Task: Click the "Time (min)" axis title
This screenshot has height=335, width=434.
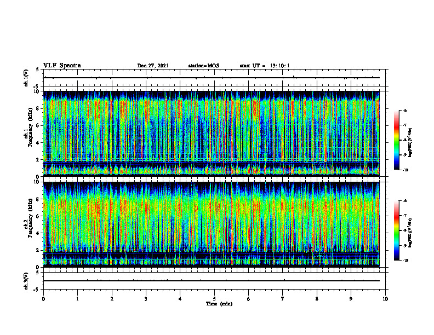Action: tap(219, 304)
